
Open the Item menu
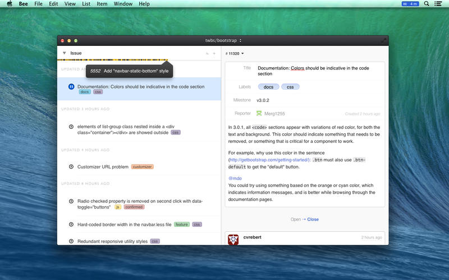click(x=102, y=4)
